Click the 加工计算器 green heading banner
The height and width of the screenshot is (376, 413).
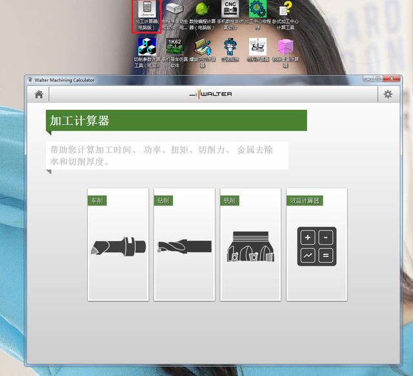(x=176, y=121)
